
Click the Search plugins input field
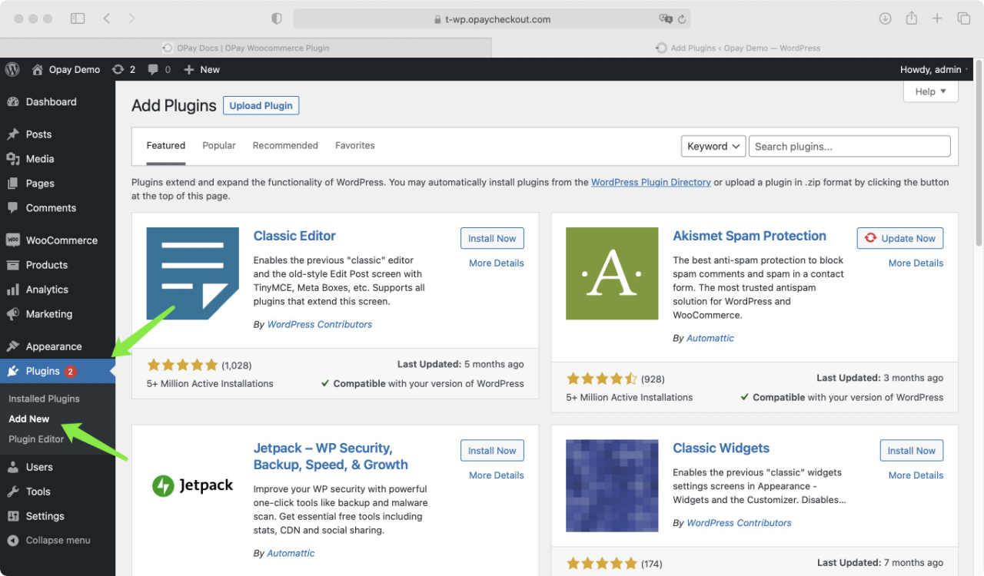tap(849, 146)
